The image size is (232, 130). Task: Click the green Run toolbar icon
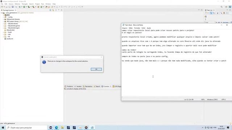(24, 7)
